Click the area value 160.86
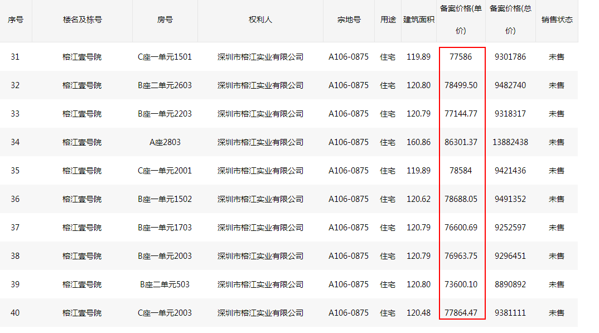The image size is (599, 333). (x=418, y=142)
